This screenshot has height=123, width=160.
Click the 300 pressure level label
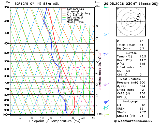[x=7, y=7]
